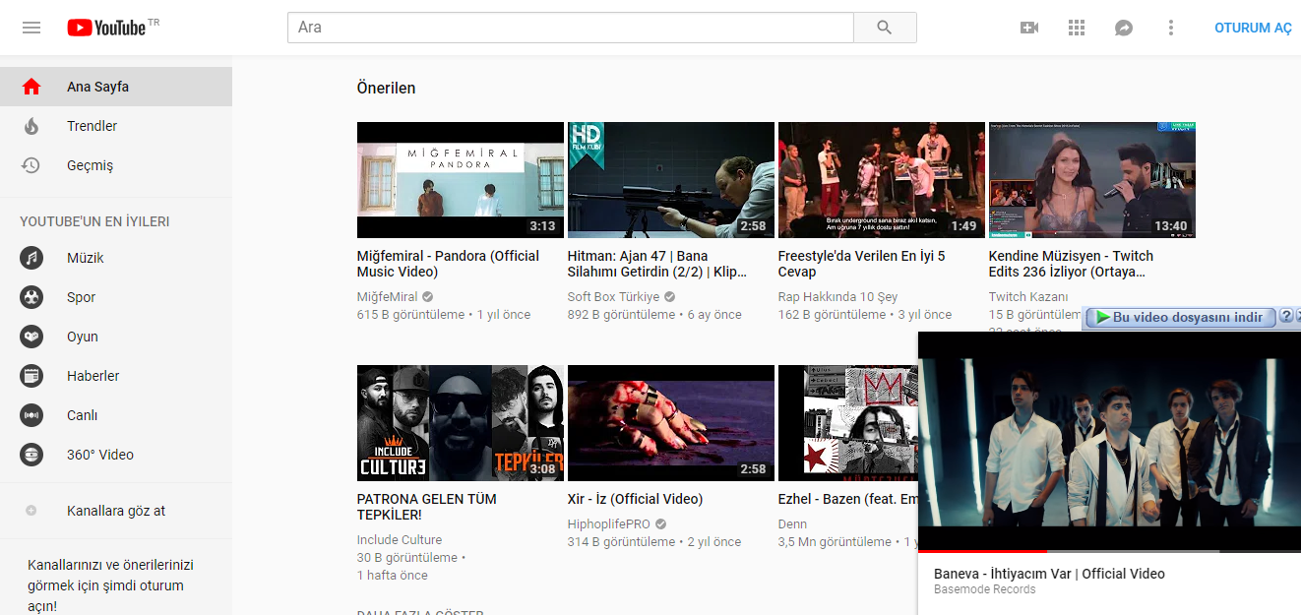Click the Geçmiş clock icon
Image resolution: width=1301 pixels, height=615 pixels.
tap(31, 165)
